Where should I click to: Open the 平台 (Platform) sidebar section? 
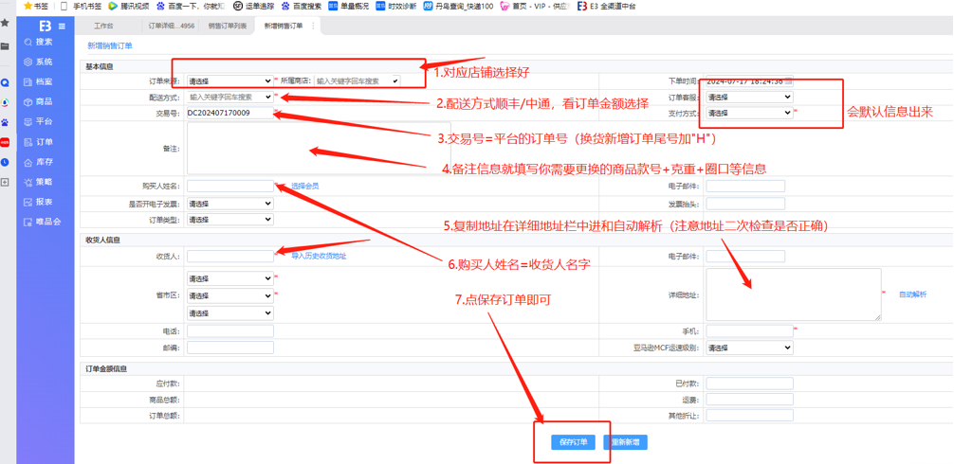click(x=43, y=122)
